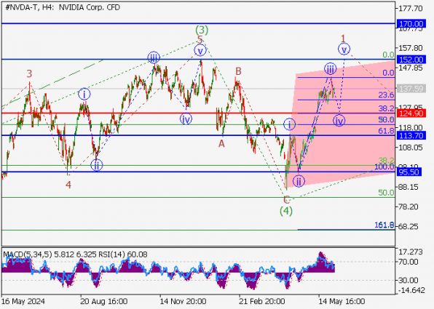Click the -14.642 indicator scale value

coord(411,290)
